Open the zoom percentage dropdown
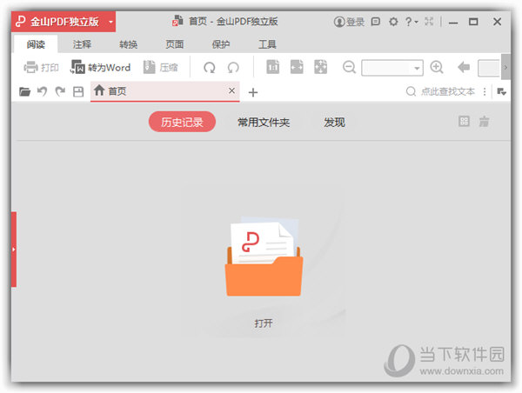Viewport: 522px width, 393px height. pyautogui.click(x=417, y=68)
